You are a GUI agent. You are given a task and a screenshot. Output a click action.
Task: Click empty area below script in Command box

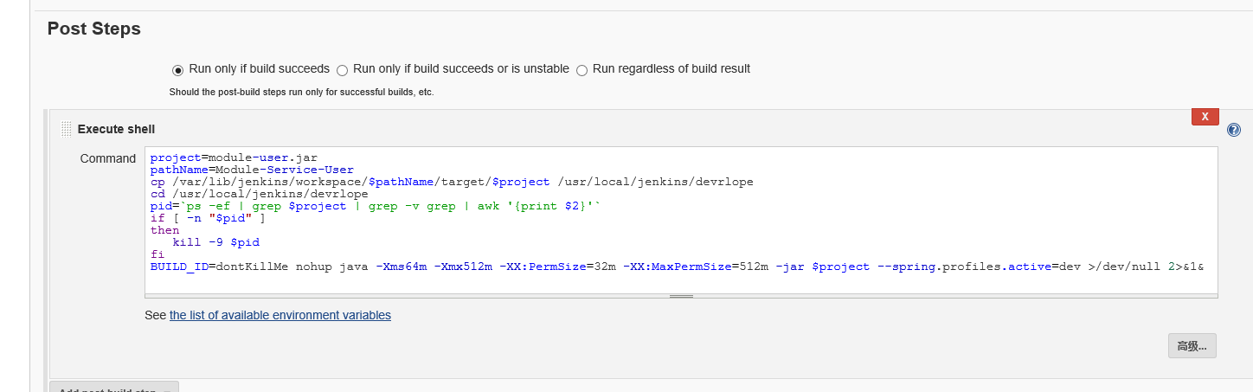pyautogui.click(x=681, y=284)
